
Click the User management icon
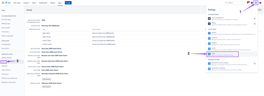coord(209,18)
